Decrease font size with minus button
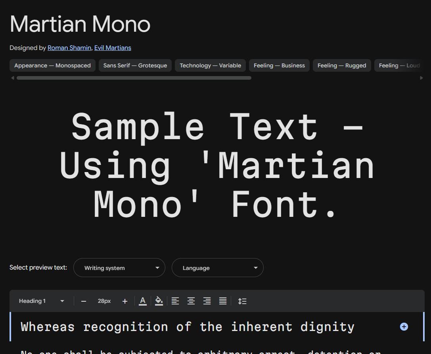The height and width of the screenshot is (354, 431). coord(84,301)
